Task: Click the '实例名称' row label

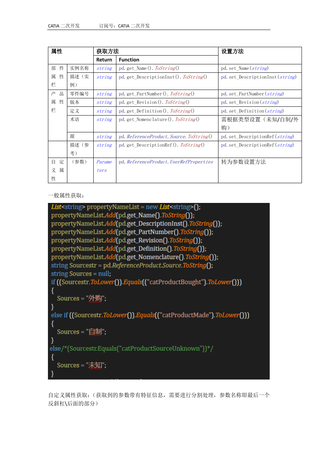Action: [79, 68]
